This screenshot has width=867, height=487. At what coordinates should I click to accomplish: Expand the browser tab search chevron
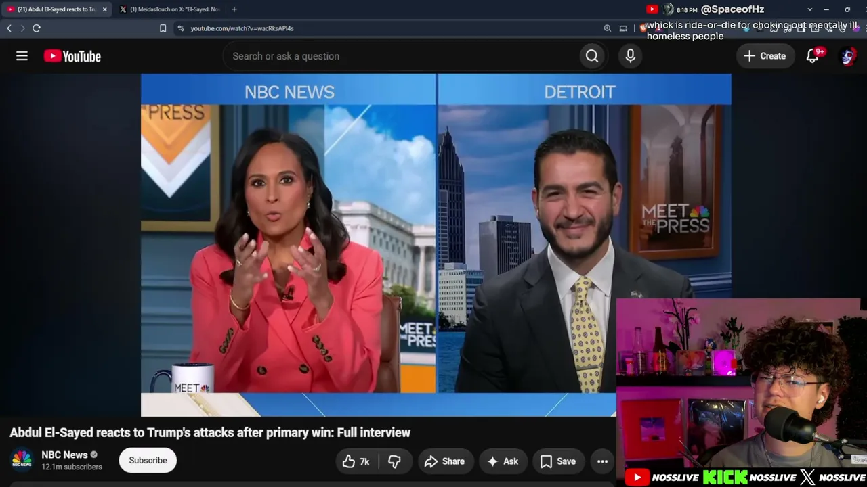coord(809,9)
